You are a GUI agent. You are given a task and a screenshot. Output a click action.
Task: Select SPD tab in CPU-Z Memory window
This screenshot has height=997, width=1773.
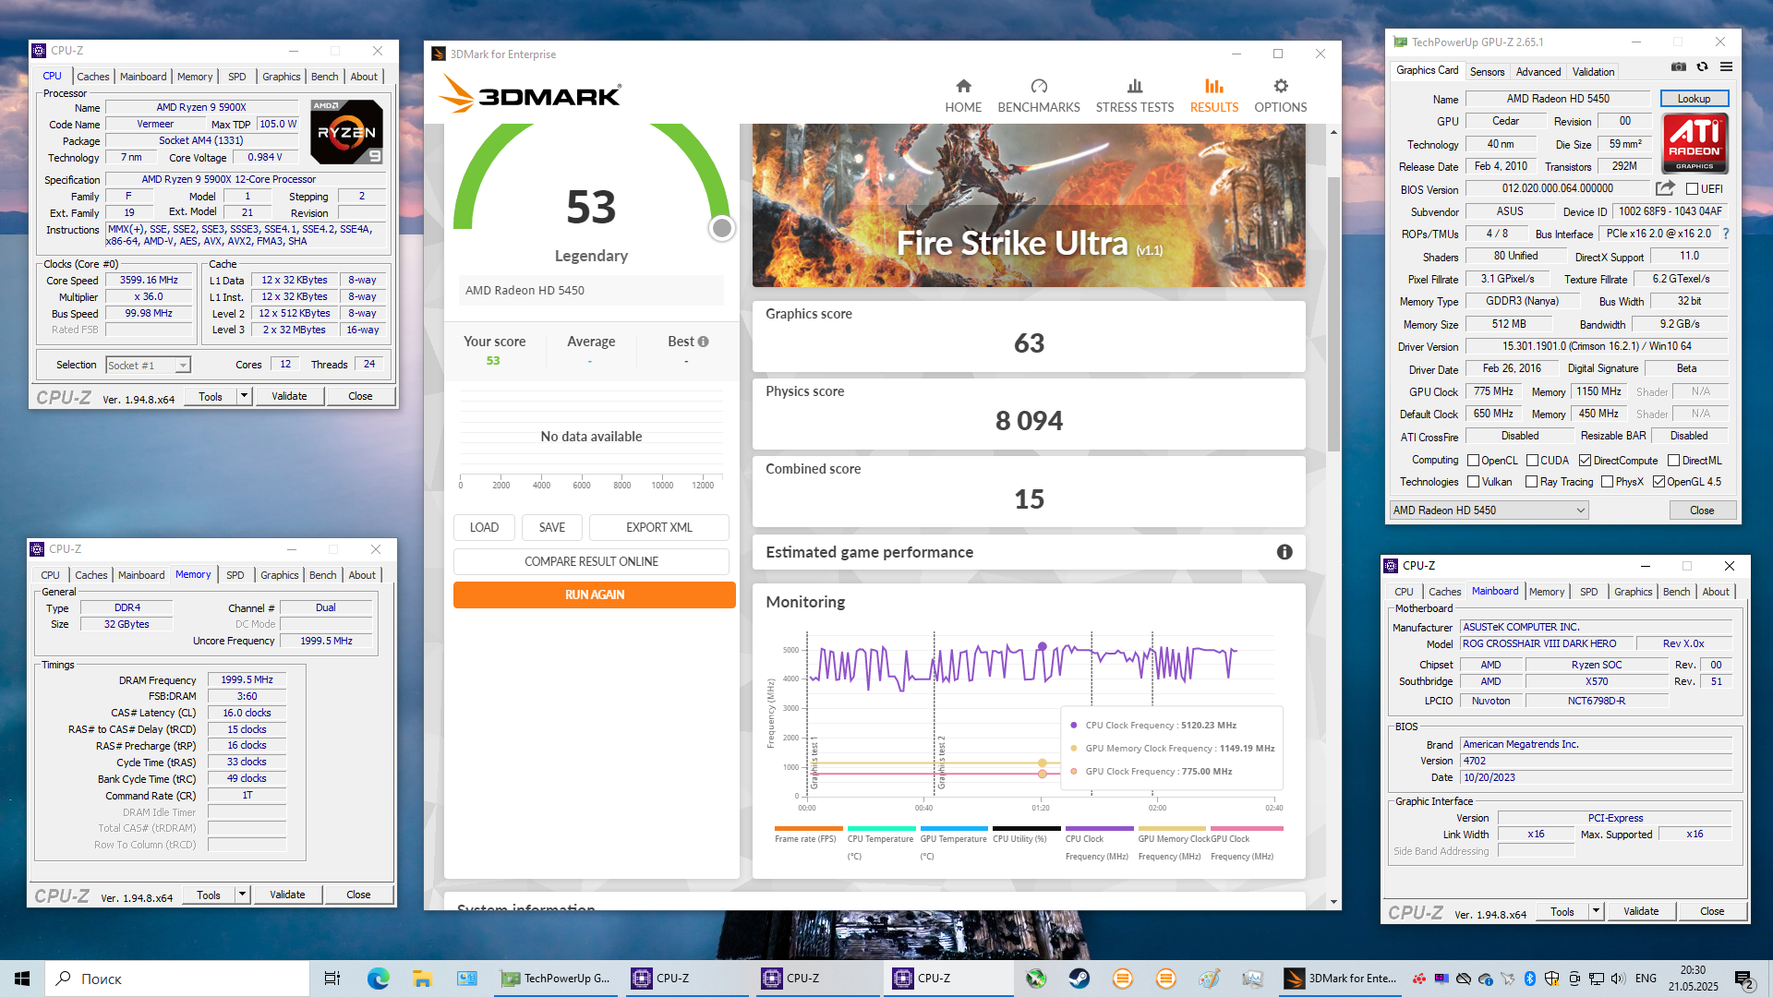[235, 575]
